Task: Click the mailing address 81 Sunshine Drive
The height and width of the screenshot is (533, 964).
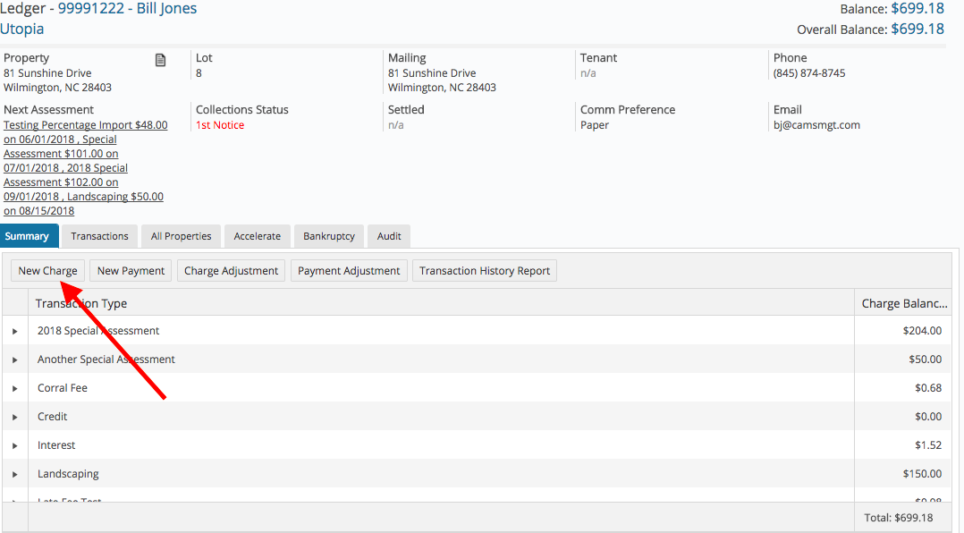Action: click(x=432, y=73)
